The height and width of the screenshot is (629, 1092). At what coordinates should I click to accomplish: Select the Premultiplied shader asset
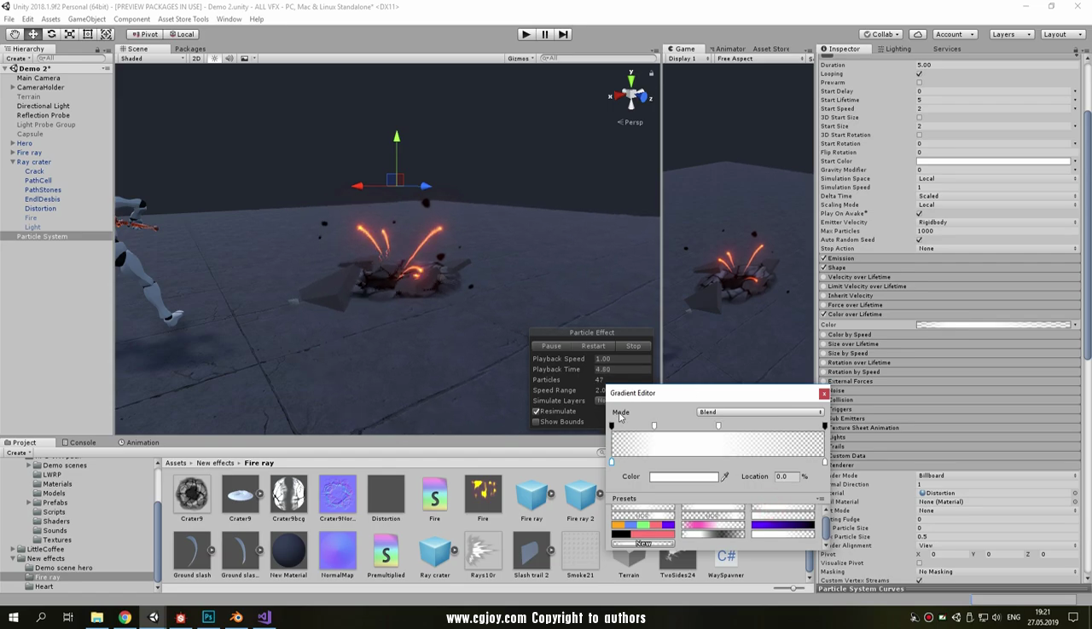386,557
